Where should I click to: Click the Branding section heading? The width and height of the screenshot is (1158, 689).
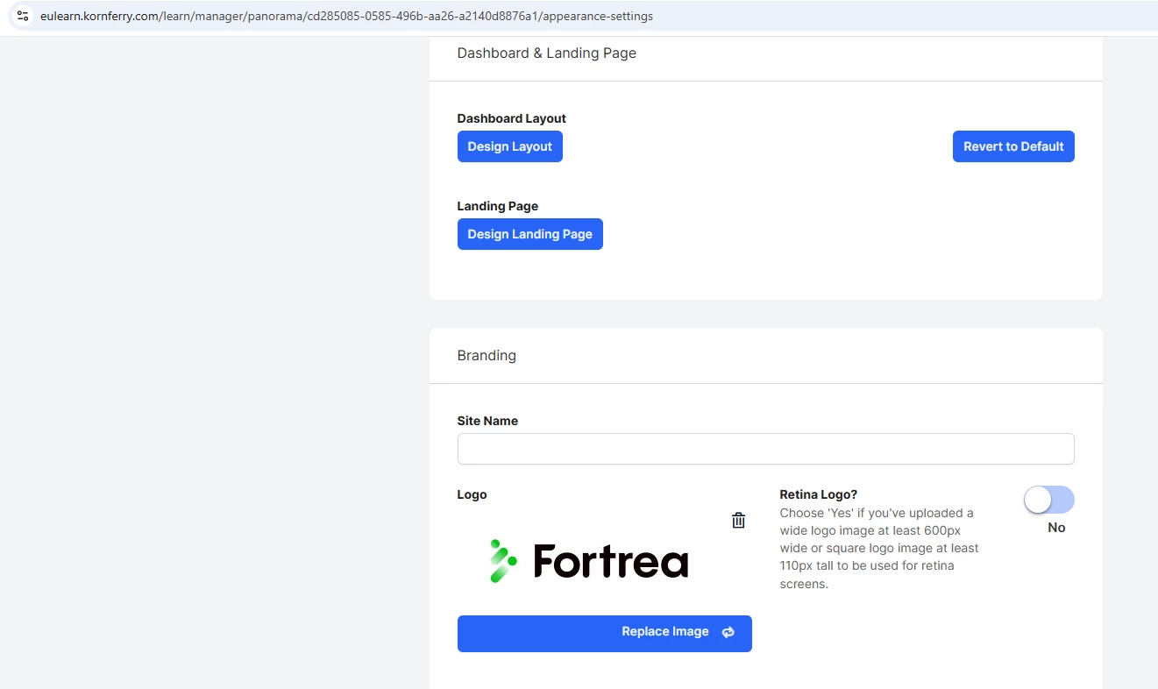[487, 355]
